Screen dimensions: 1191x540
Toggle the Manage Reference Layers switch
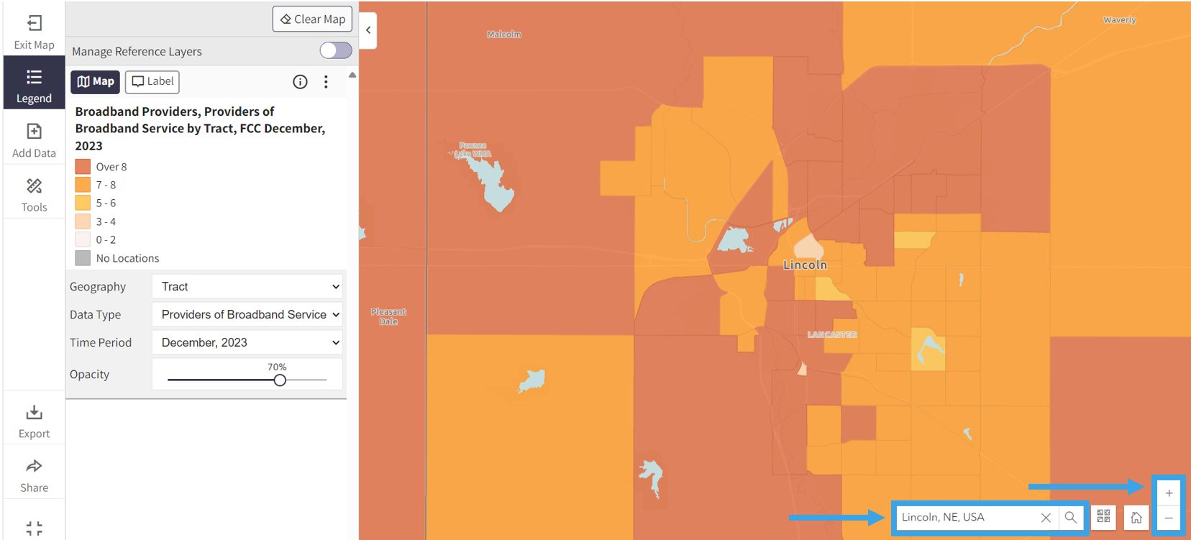[x=336, y=50]
